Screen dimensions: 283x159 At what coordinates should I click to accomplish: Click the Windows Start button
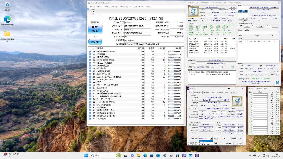[x=86, y=155]
